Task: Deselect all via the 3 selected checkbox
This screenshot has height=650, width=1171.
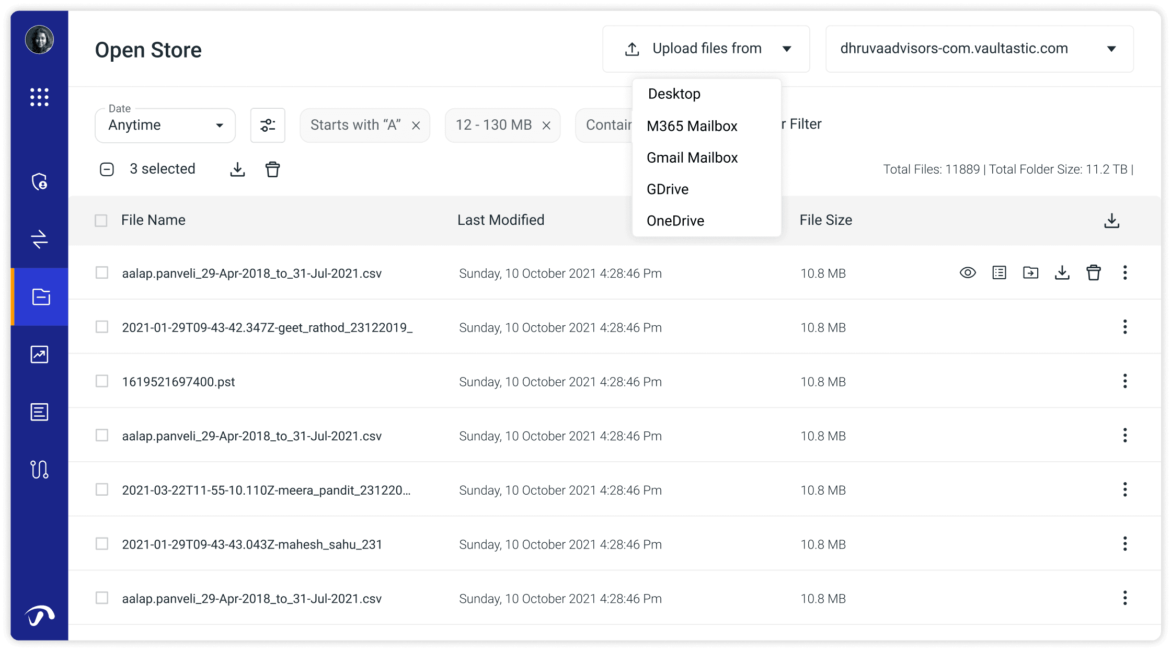Action: [107, 169]
